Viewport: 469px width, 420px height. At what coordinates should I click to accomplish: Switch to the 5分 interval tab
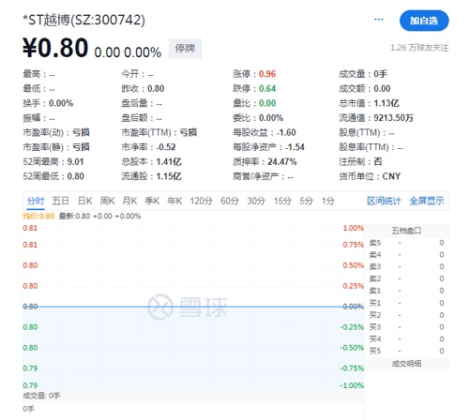coord(306,201)
